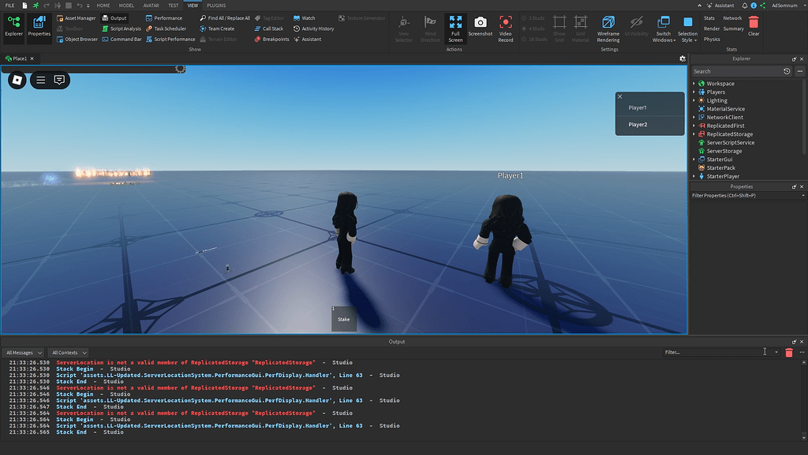Start Video Record
808x455 pixels.
[506, 29]
